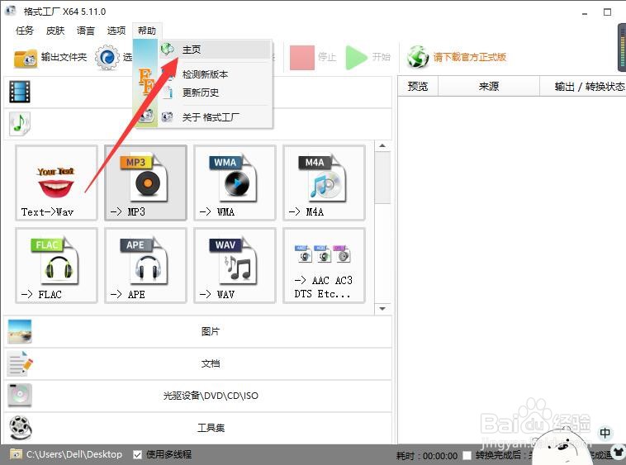This screenshot has height=465, width=626.
Task: Expand the 光驱设备\DVD\CD\ISO category
Action: click(198, 396)
